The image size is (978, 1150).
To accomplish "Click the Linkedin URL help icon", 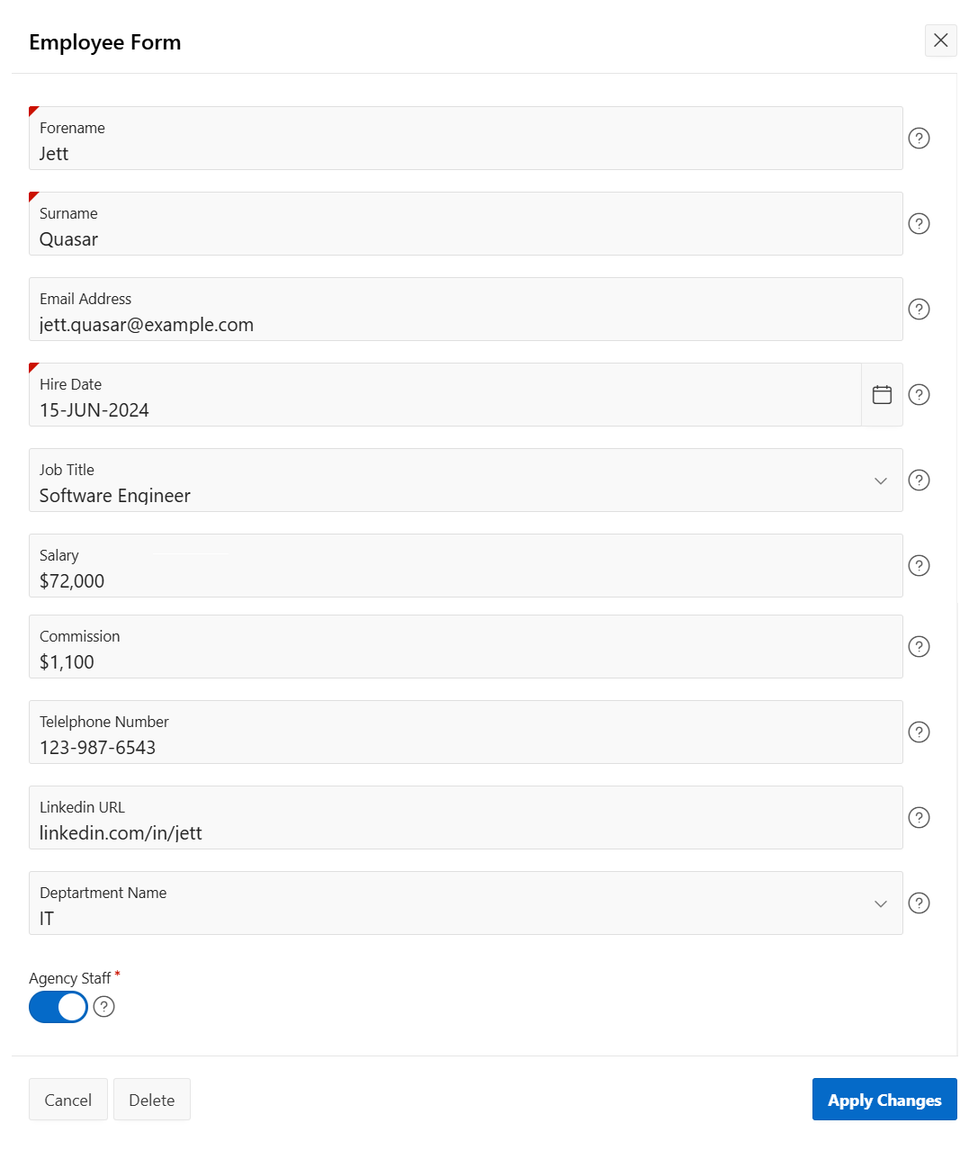I will click(919, 817).
